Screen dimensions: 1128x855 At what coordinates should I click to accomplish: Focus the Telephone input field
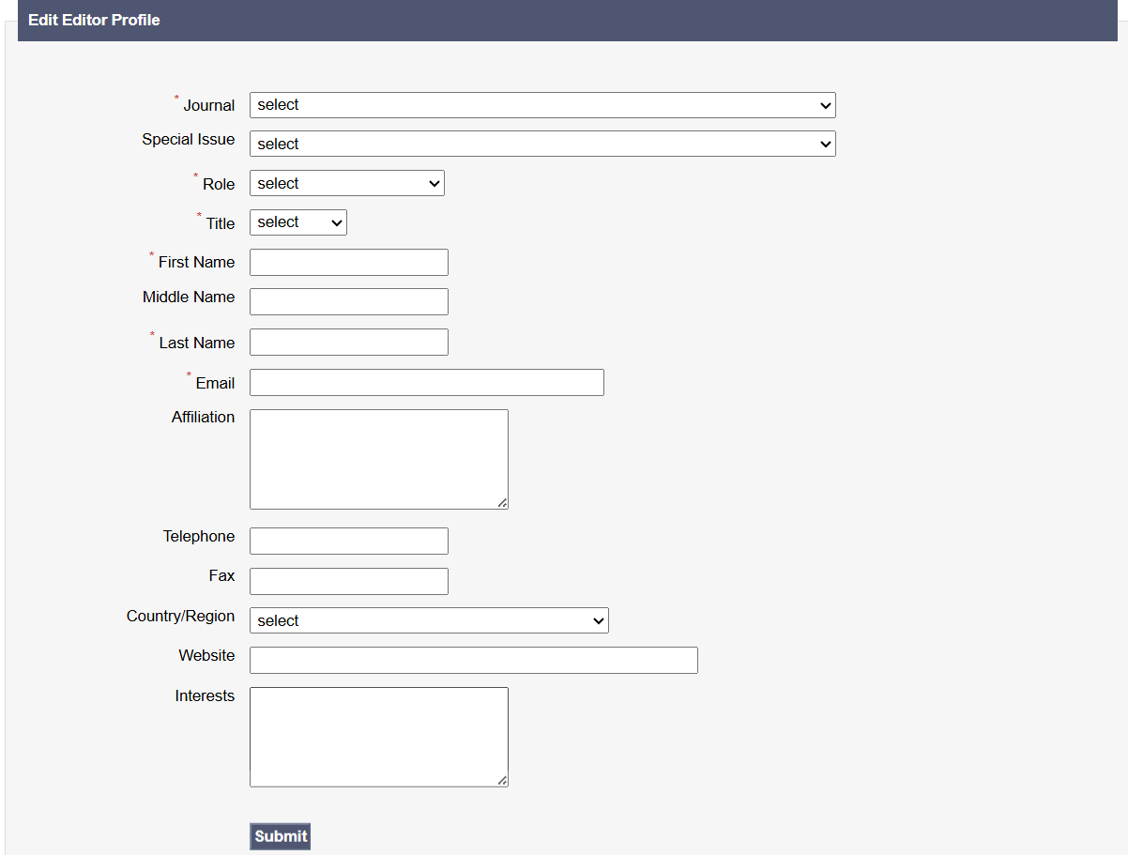(348, 542)
